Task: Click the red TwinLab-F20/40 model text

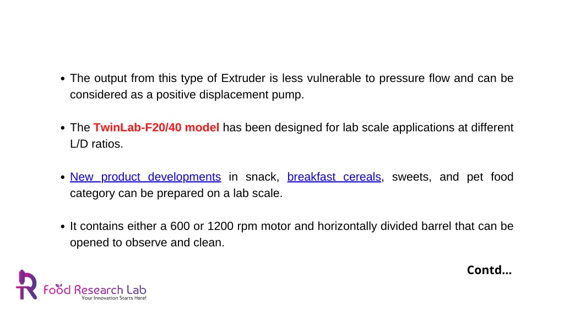Action: (x=156, y=128)
